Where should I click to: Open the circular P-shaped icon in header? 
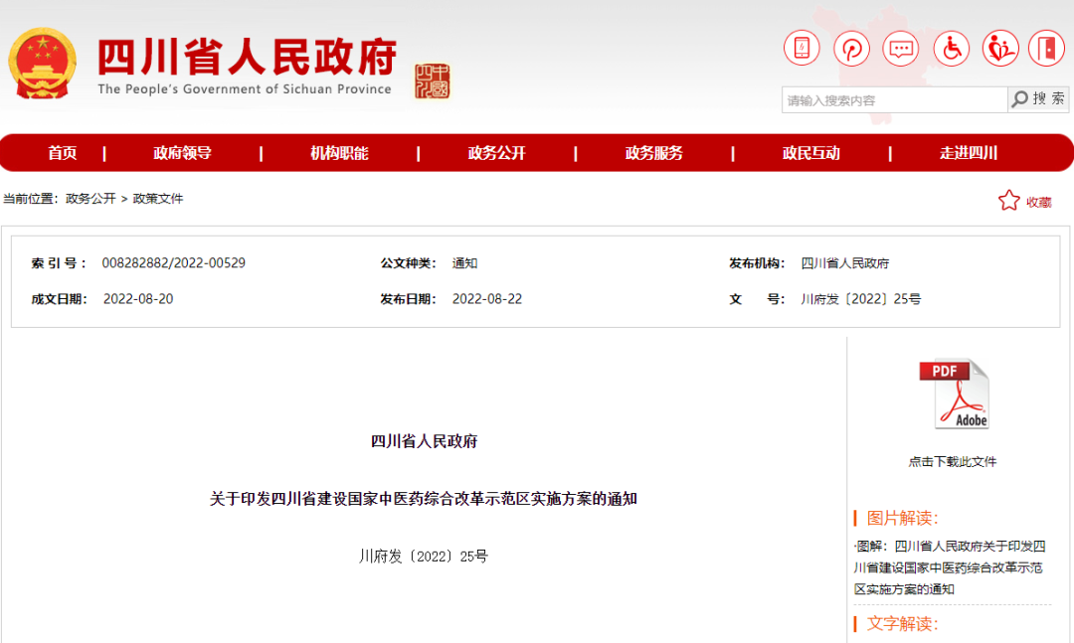851,48
